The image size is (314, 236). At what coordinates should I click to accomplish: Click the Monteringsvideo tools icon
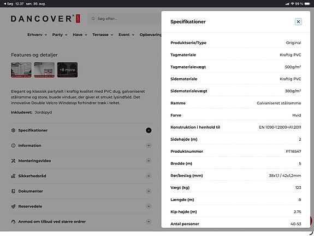coord(13,160)
